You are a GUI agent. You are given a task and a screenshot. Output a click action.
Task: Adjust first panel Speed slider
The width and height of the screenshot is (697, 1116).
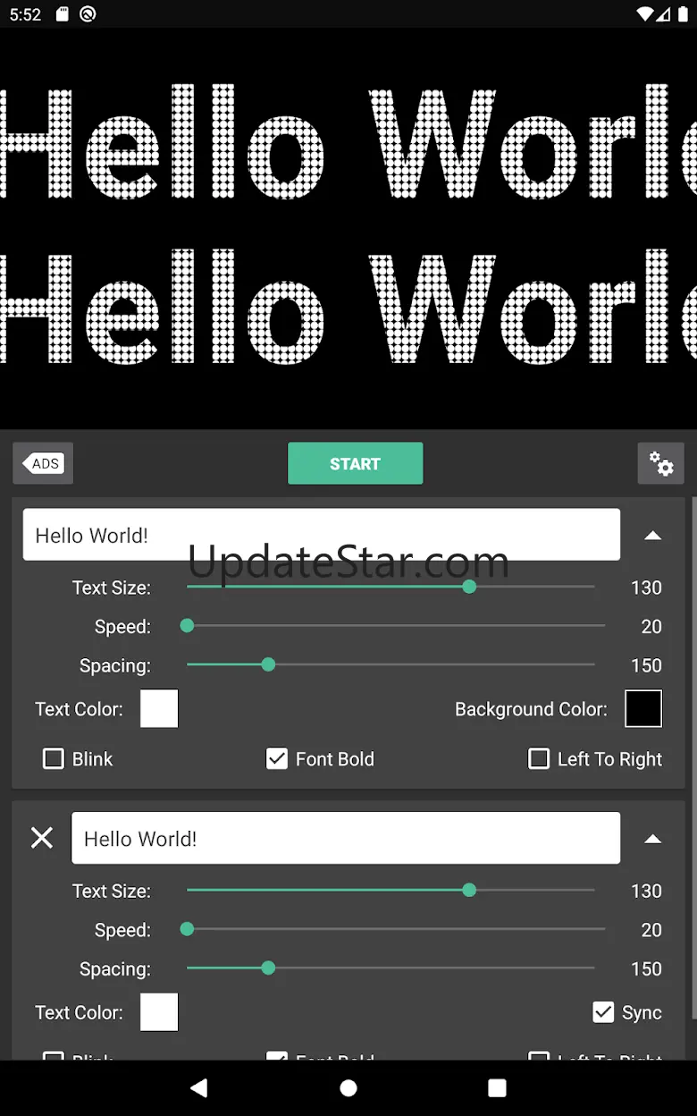pyautogui.click(x=396, y=626)
